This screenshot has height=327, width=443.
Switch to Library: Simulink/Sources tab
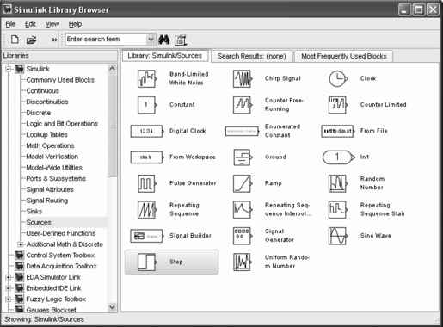(x=165, y=56)
